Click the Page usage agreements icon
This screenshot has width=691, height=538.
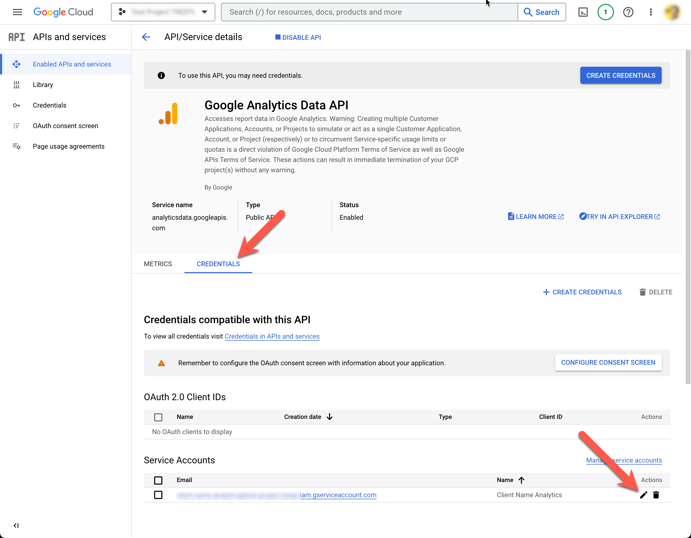(x=16, y=146)
